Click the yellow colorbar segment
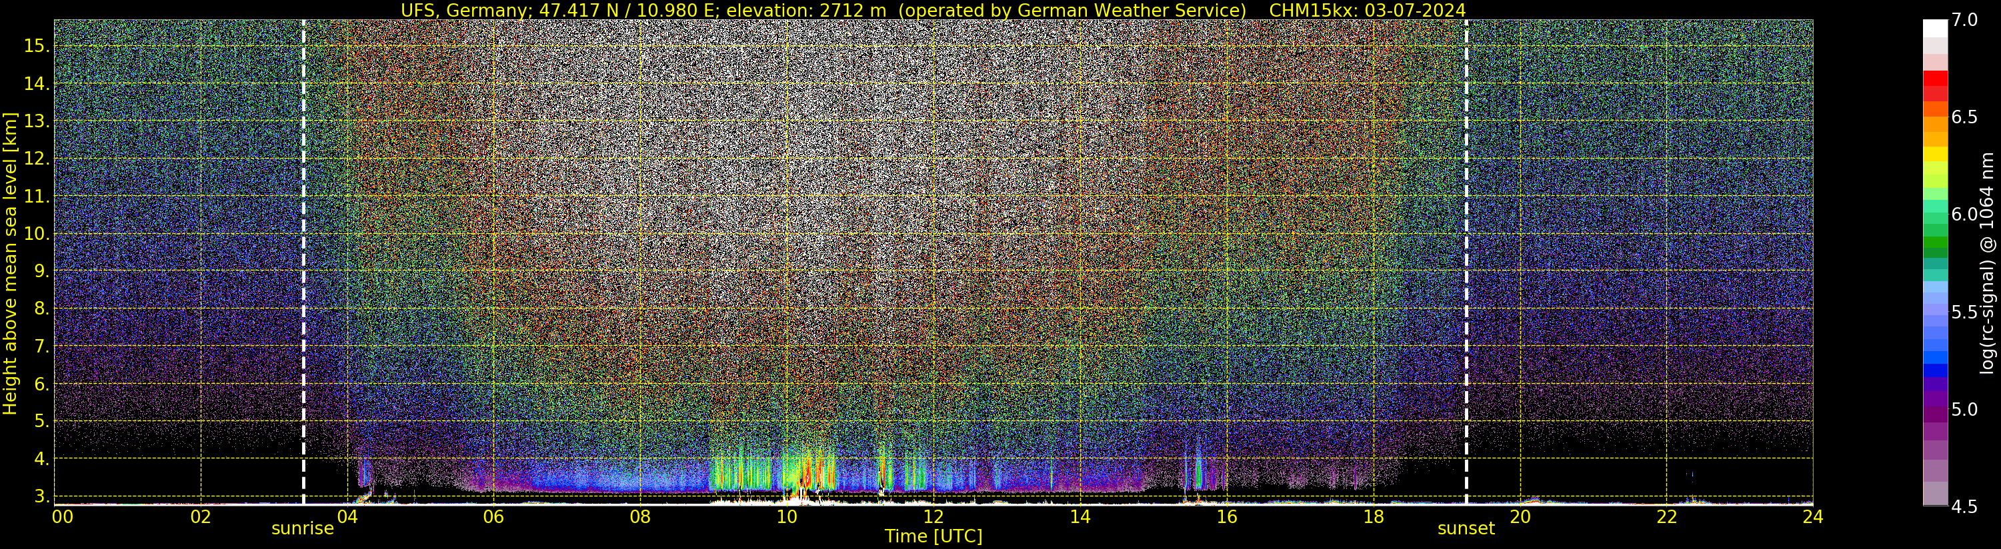 coord(1936,154)
